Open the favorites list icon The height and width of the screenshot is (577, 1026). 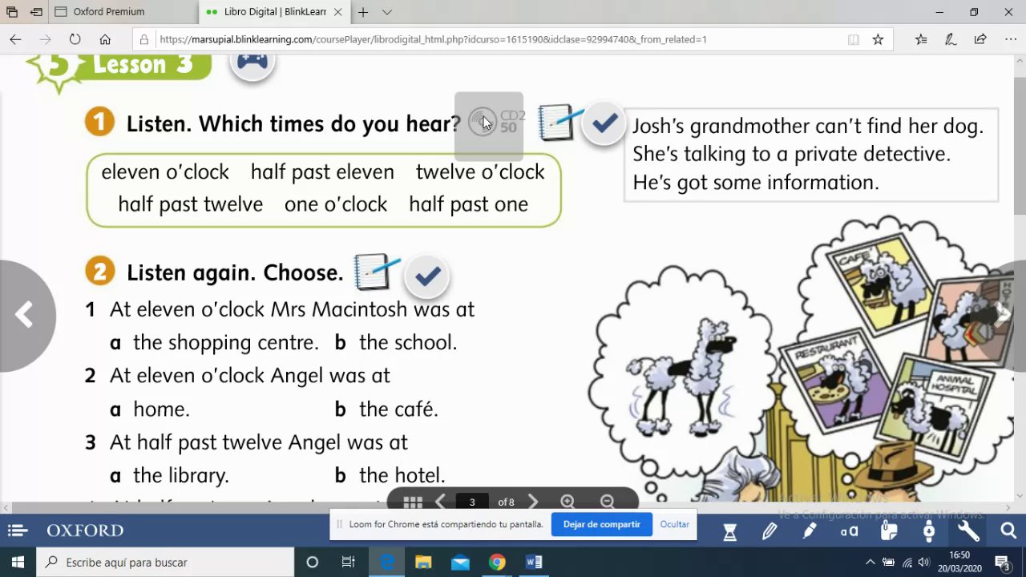[x=921, y=39]
